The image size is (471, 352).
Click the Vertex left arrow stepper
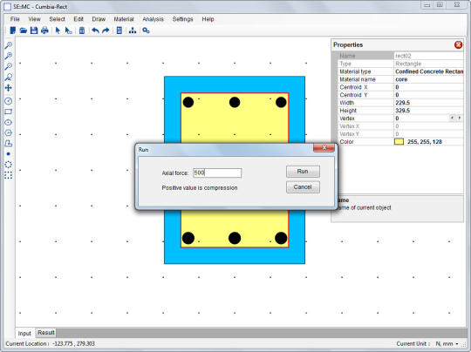pos(452,118)
